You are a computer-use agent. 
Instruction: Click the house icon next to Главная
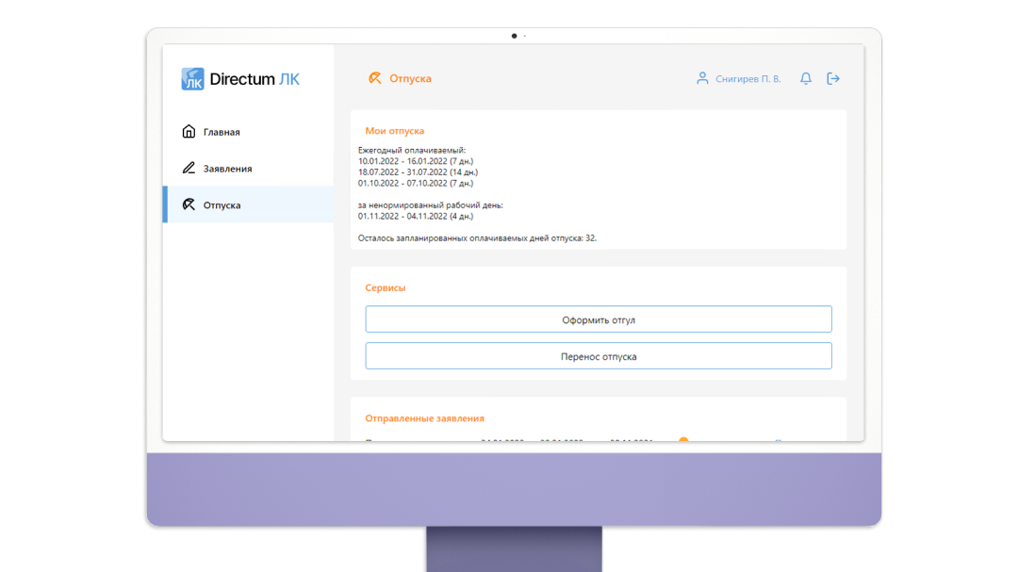[x=189, y=132]
